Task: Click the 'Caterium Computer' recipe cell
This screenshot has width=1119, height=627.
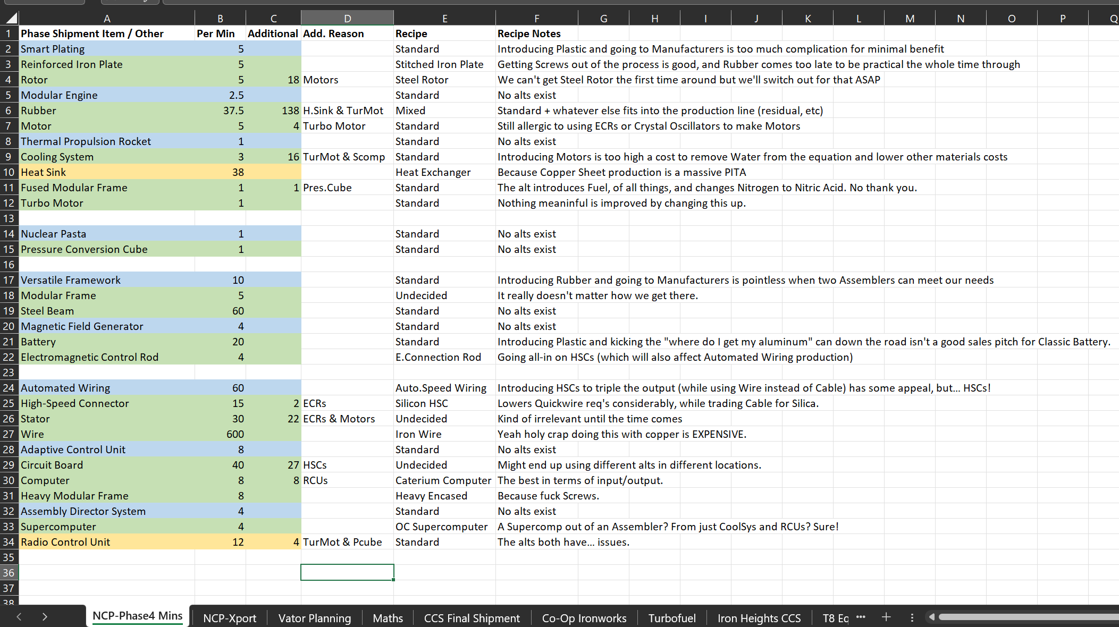Action: 444,480
